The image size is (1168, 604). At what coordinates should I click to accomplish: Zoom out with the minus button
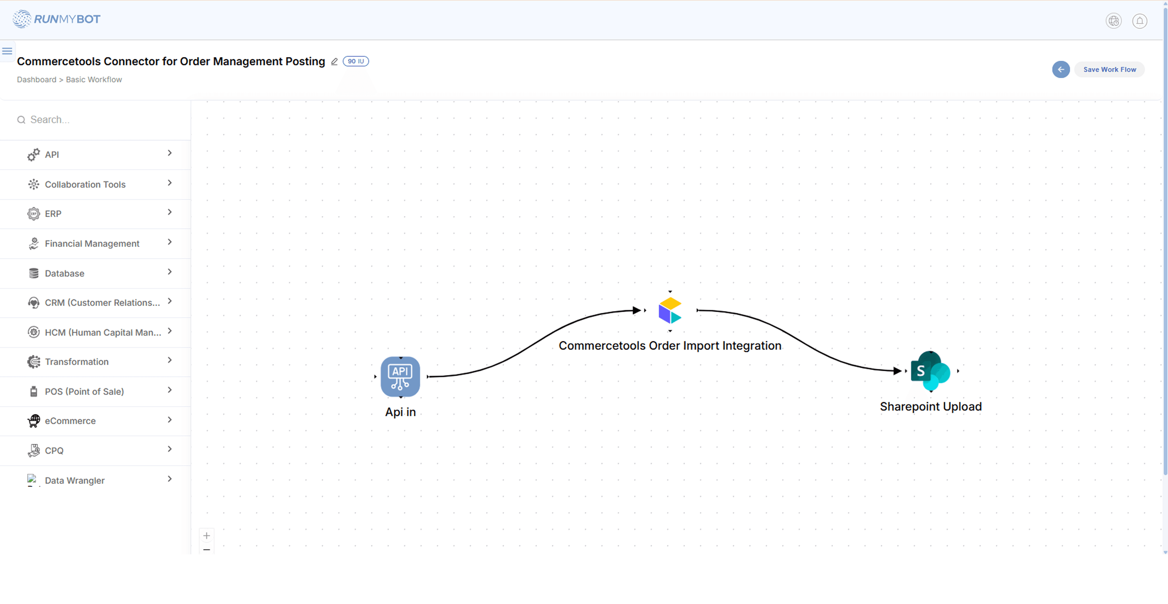pyautogui.click(x=206, y=549)
